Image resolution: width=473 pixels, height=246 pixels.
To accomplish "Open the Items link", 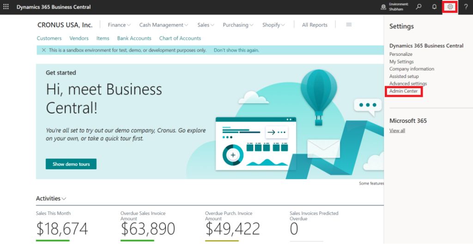I will click(x=103, y=38).
